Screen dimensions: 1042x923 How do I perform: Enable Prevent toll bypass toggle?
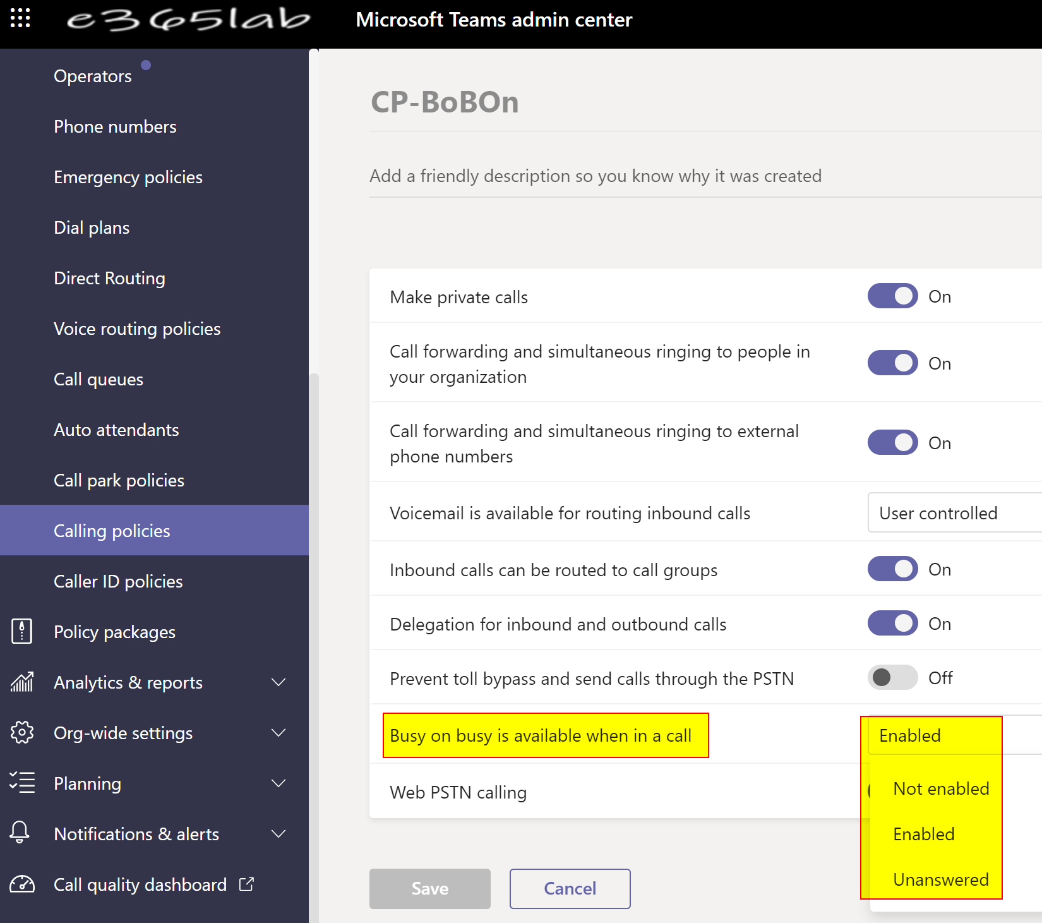pos(892,678)
